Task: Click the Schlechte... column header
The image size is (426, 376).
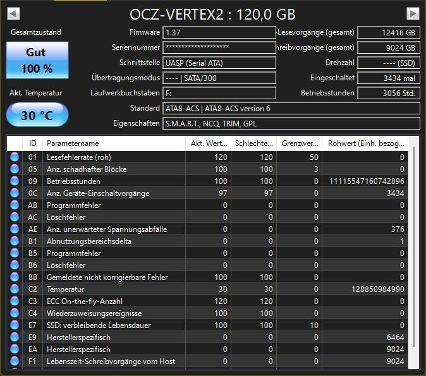Action: tap(253, 143)
